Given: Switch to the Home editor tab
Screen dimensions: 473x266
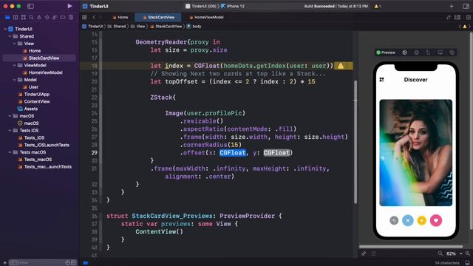Looking at the screenshot, I should click(x=120, y=18).
